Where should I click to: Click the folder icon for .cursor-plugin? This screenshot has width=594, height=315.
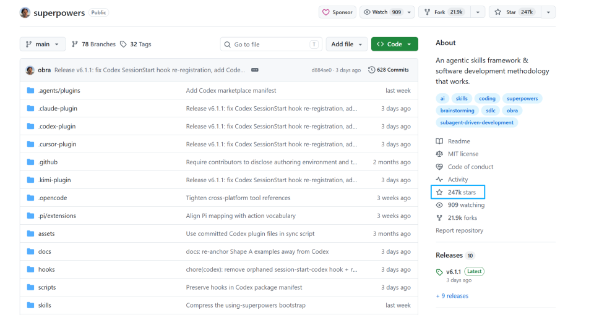pyautogui.click(x=31, y=144)
